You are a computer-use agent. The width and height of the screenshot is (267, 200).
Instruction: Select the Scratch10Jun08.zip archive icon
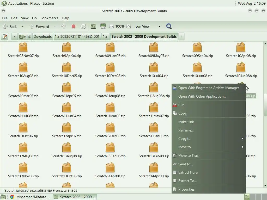pos(197,67)
